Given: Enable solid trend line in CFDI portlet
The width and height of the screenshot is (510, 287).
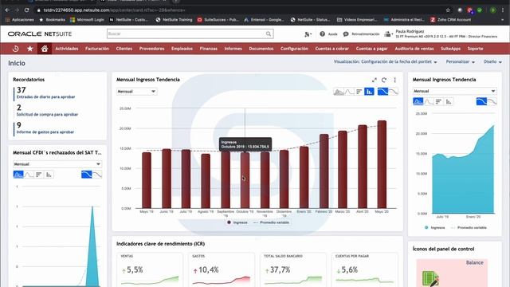Looking at the screenshot, I should (87, 175).
